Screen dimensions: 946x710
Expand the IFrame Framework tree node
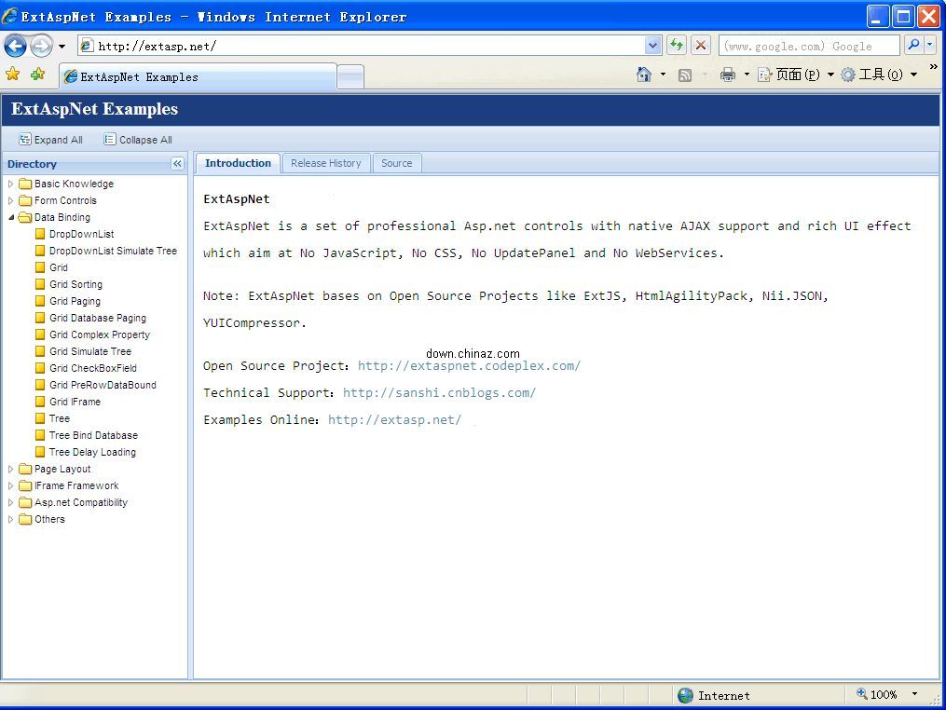click(x=10, y=485)
